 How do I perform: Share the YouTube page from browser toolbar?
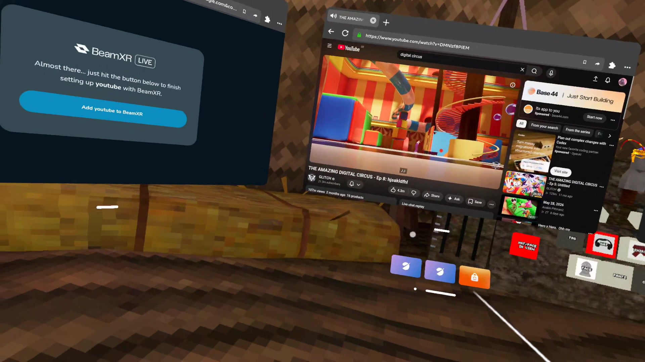(597, 64)
